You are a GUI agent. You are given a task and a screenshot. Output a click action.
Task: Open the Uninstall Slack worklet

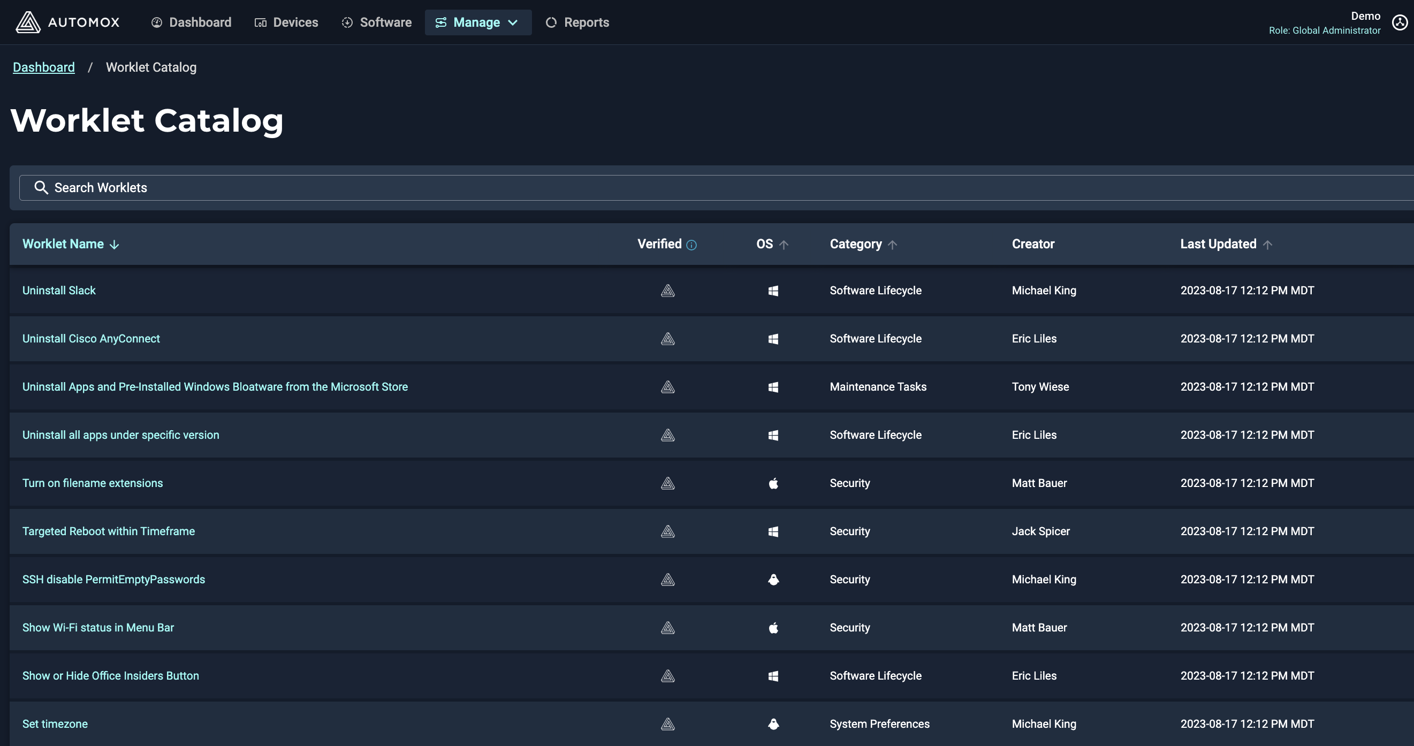tap(59, 291)
